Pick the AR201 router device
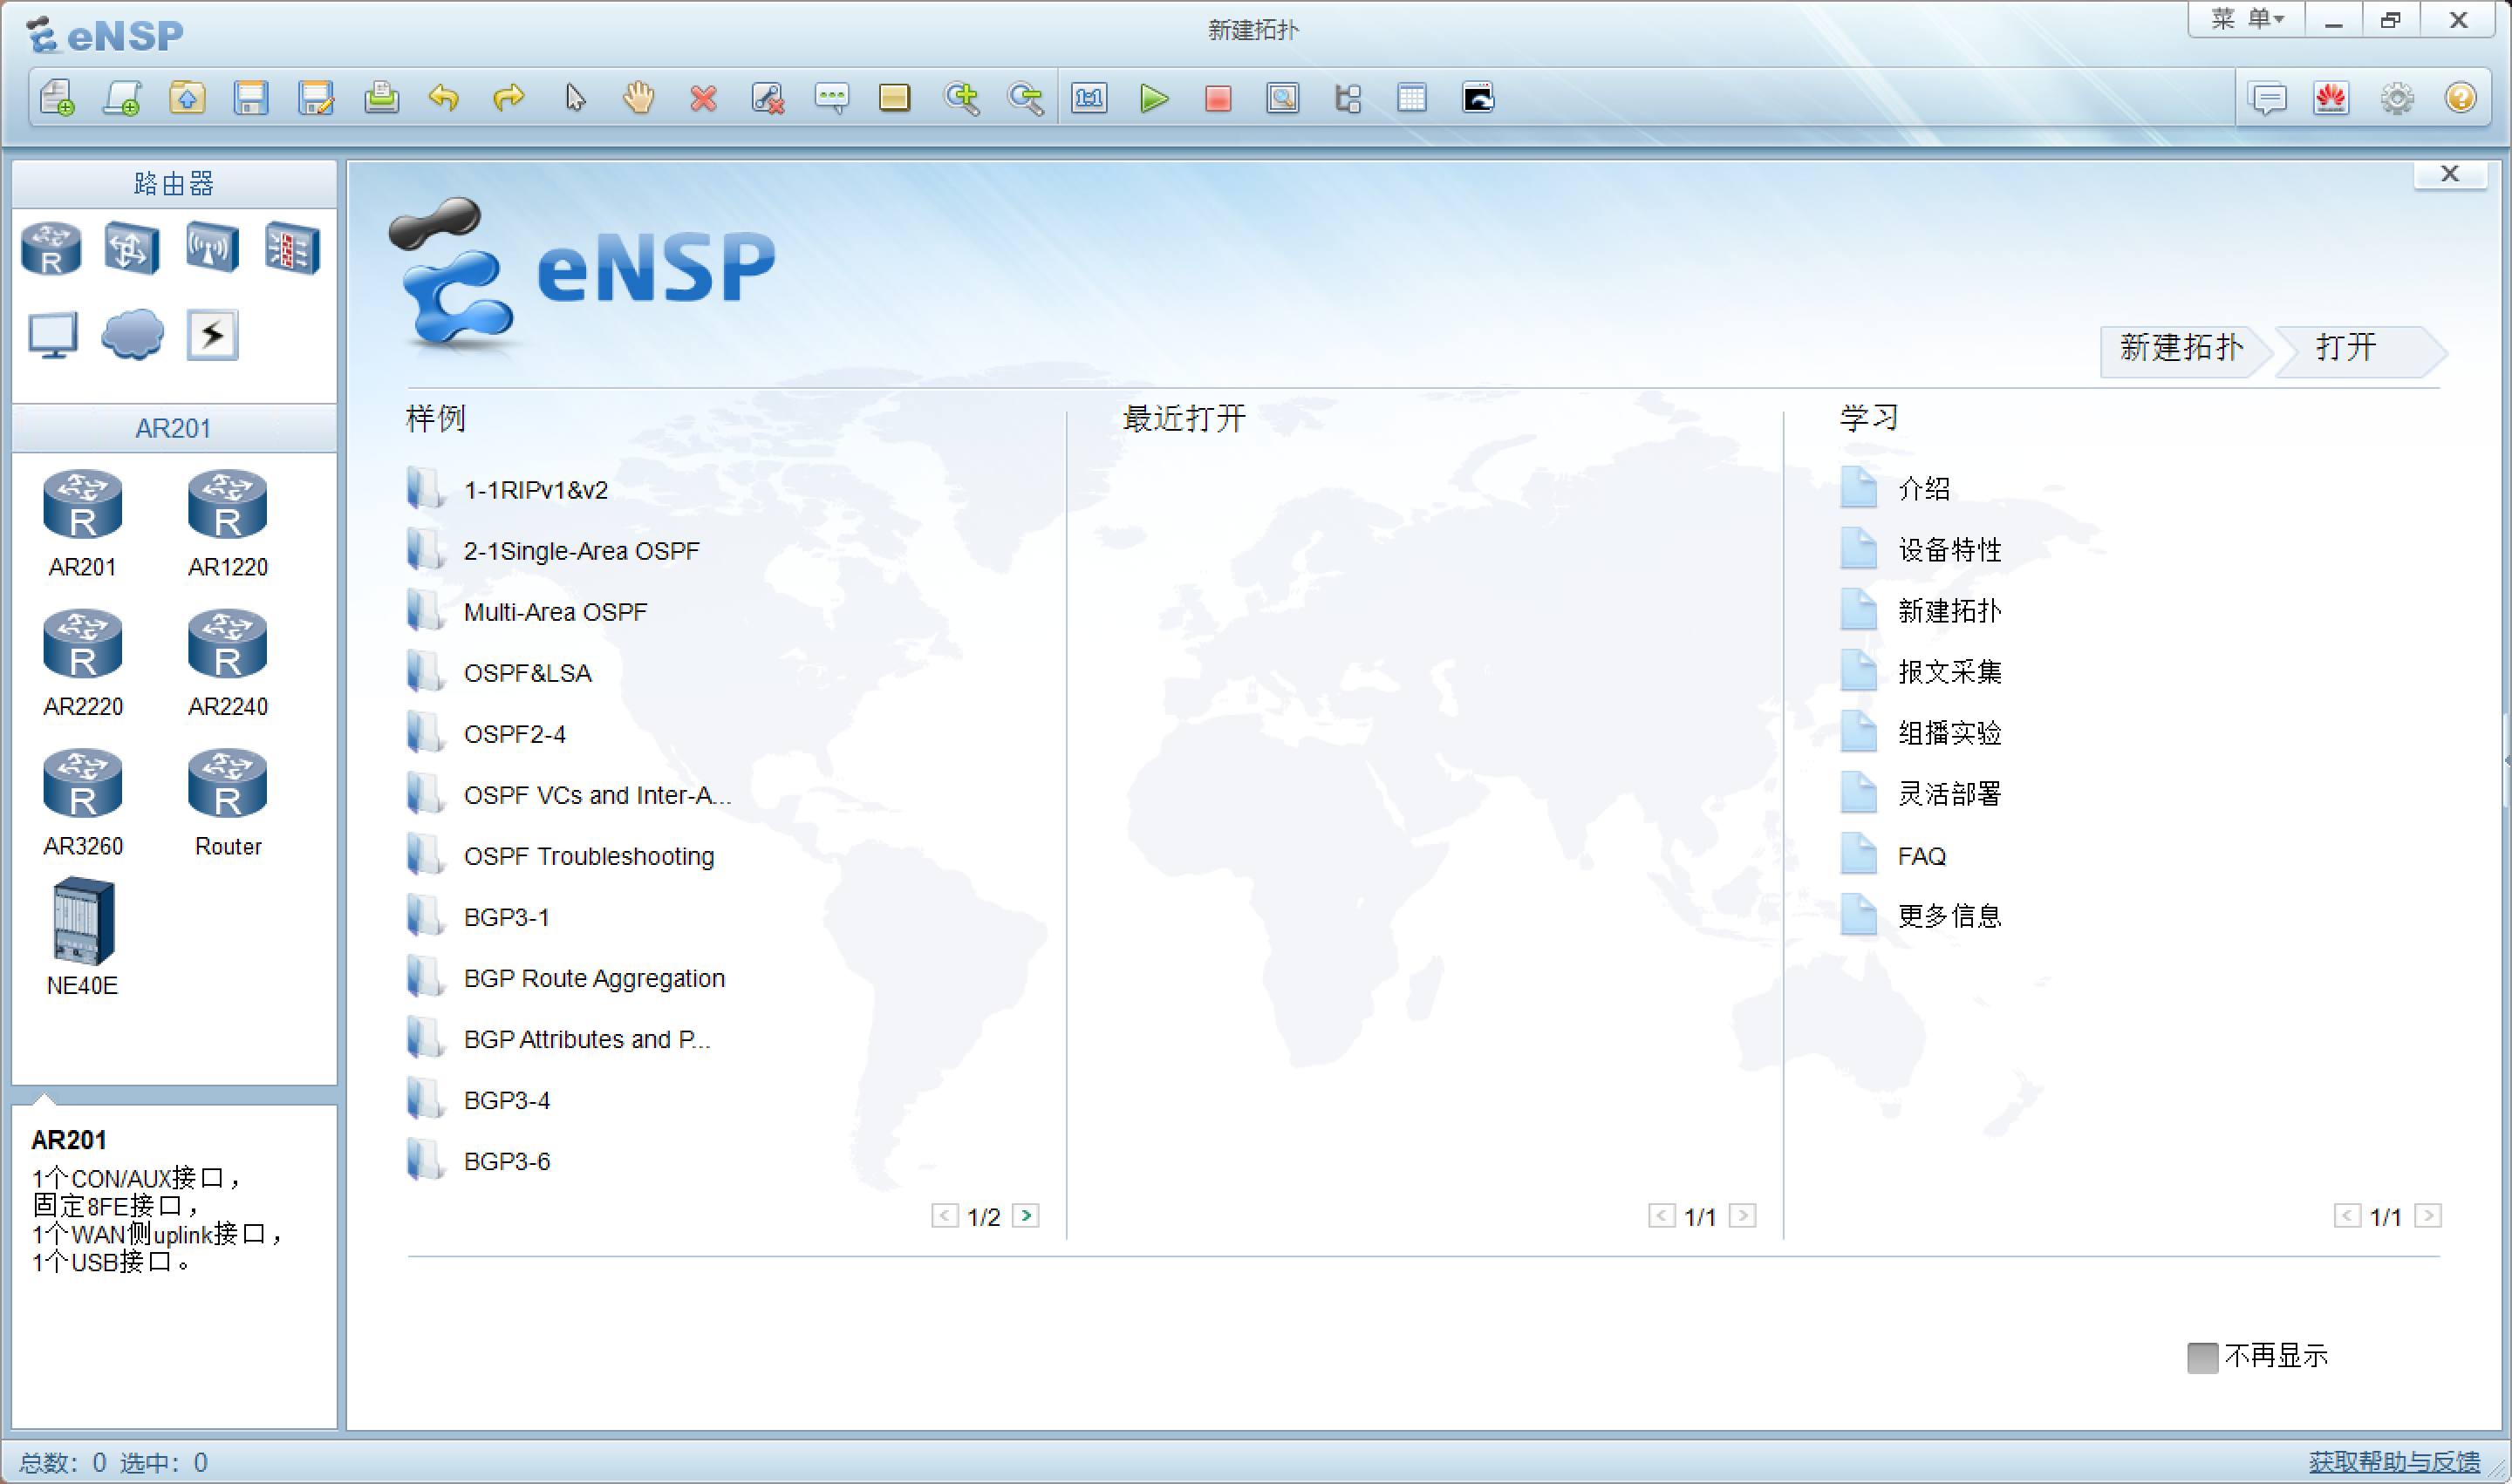The width and height of the screenshot is (2512, 1484). (82, 523)
